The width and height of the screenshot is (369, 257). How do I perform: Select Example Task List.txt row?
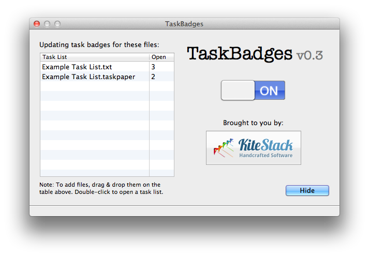pos(107,67)
